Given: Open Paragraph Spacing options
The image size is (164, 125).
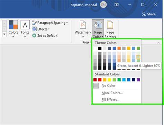Looking at the screenshot, I should pyautogui.click(x=50, y=23).
